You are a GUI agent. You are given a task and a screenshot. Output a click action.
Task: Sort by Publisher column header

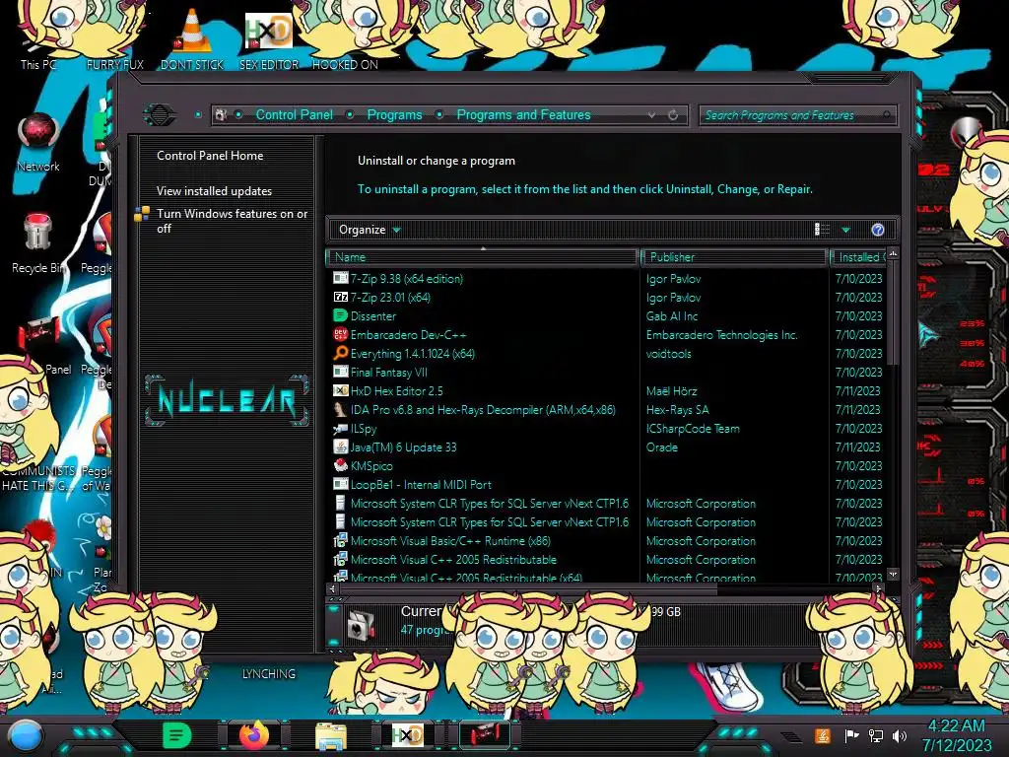(x=735, y=257)
